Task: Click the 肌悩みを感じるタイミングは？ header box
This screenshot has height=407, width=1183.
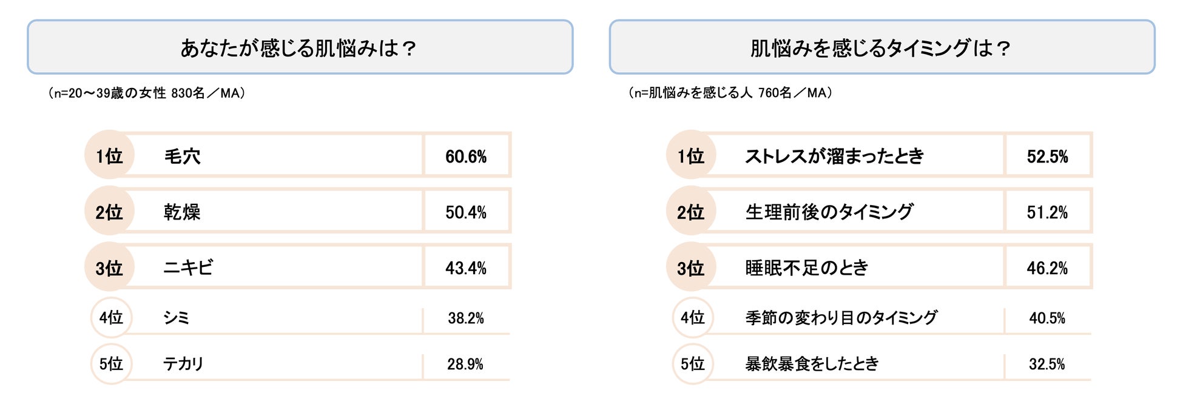Action: tap(881, 47)
